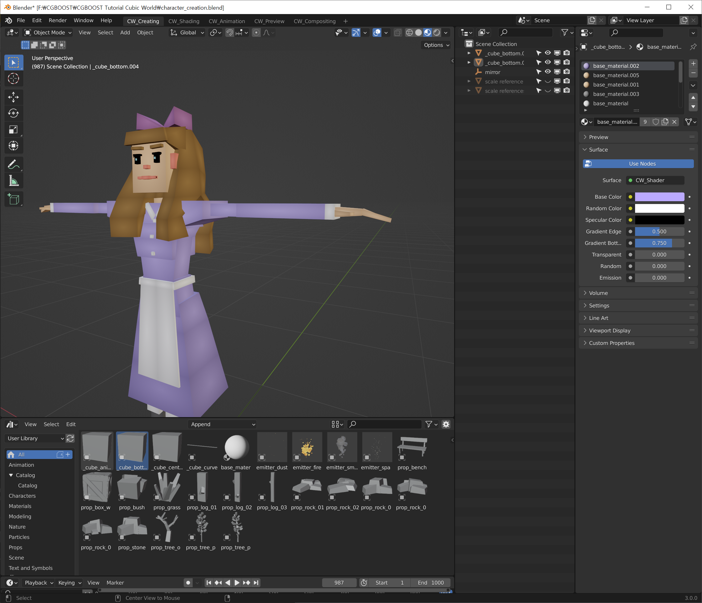
Task: Select the 3D Cursor tool
Action: click(13, 79)
